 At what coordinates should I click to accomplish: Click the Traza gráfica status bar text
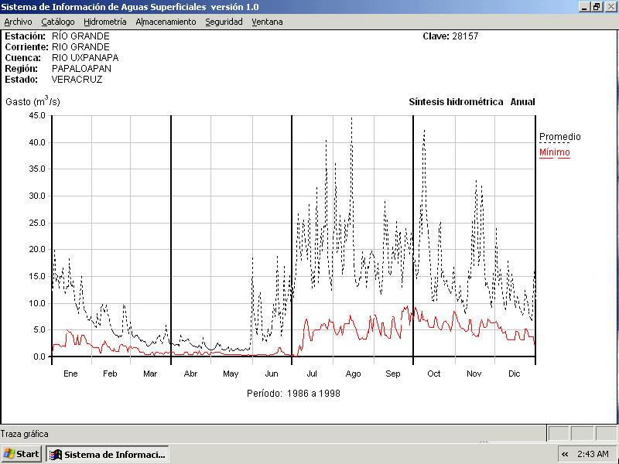(x=25, y=434)
